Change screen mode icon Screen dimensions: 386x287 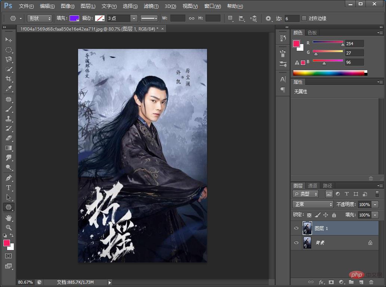pos(8,266)
